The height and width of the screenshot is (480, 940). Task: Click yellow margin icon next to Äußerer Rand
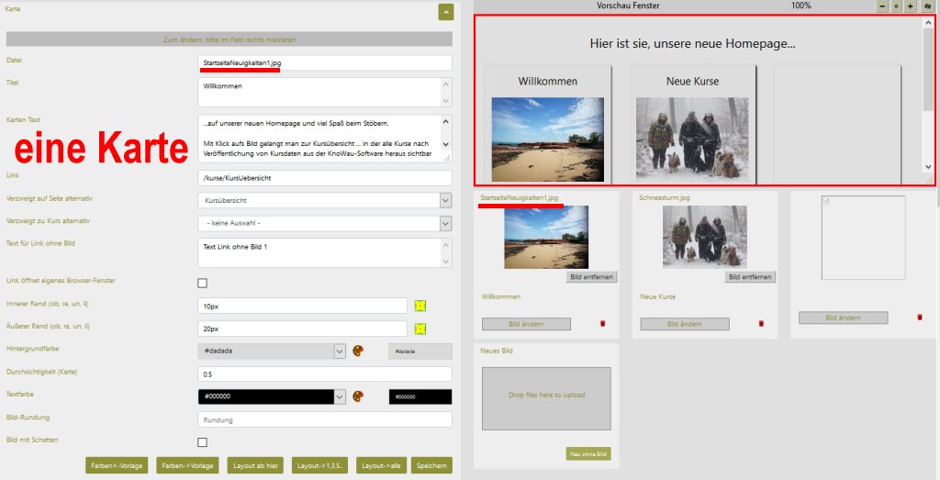point(420,329)
